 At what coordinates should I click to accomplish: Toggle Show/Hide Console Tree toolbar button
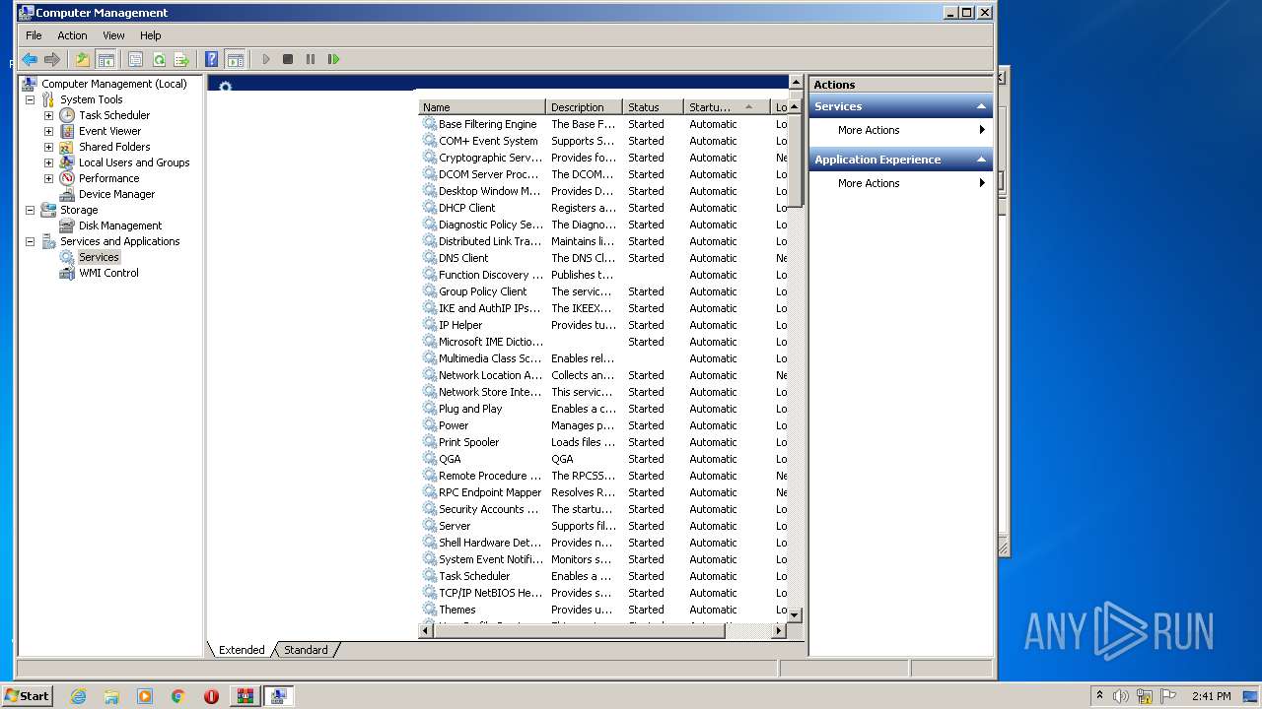pyautogui.click(x=105, y=59)
